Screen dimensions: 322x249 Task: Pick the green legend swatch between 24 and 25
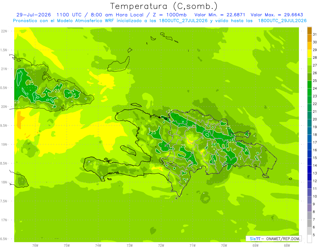click(x=309, y=85)
